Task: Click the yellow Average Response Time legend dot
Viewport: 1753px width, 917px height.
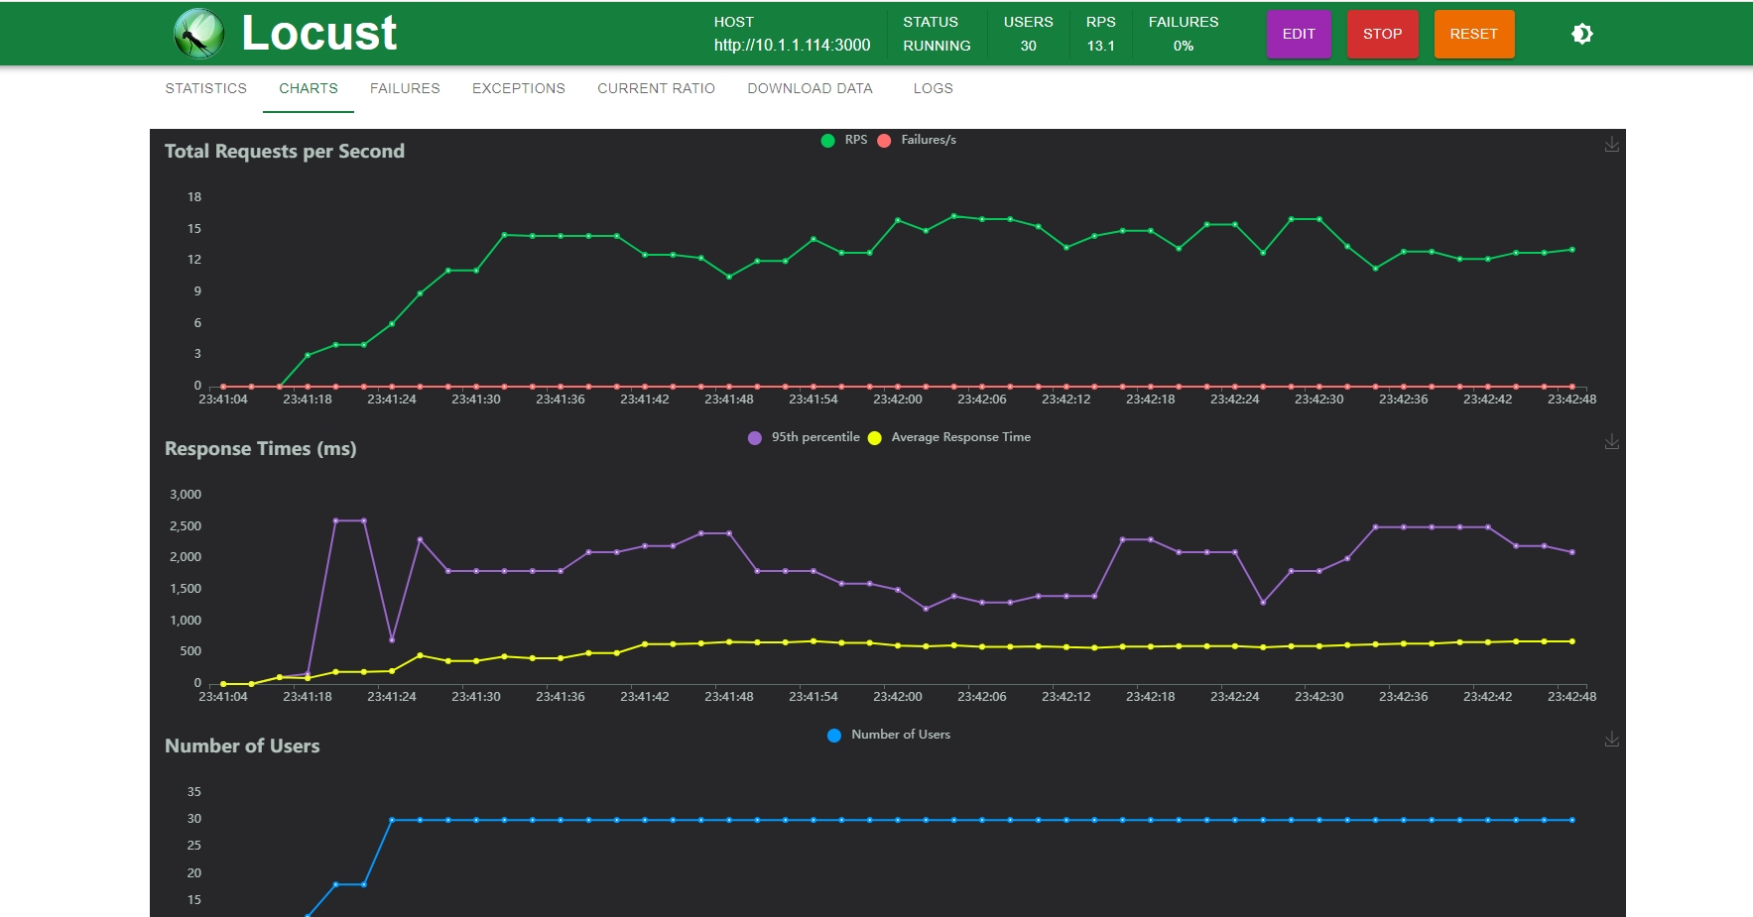Action: (874, 438)
